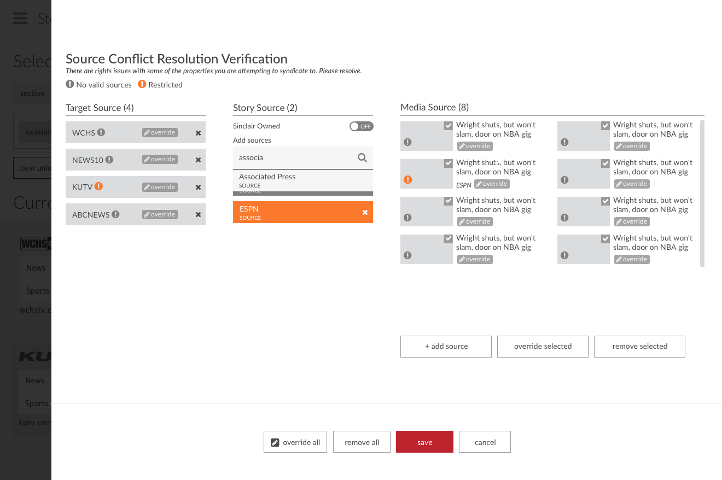
Task: Remove the ESPN story source chip
Action: tap(365, 213)
